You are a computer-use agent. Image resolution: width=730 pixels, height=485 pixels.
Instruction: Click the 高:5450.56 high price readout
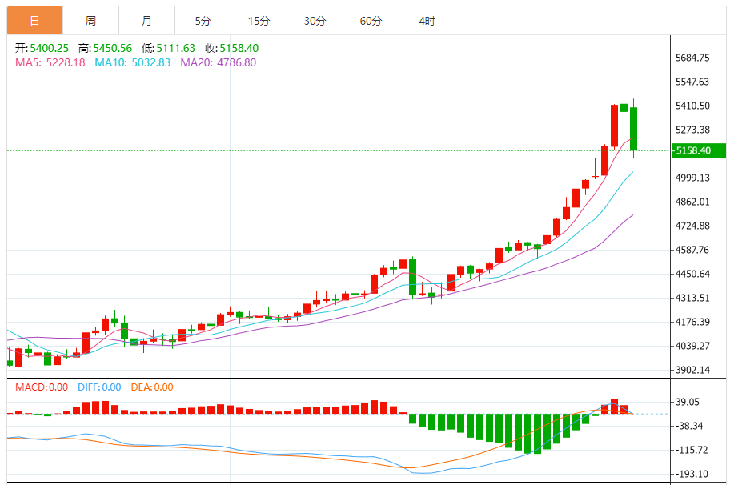pos(105,48)
